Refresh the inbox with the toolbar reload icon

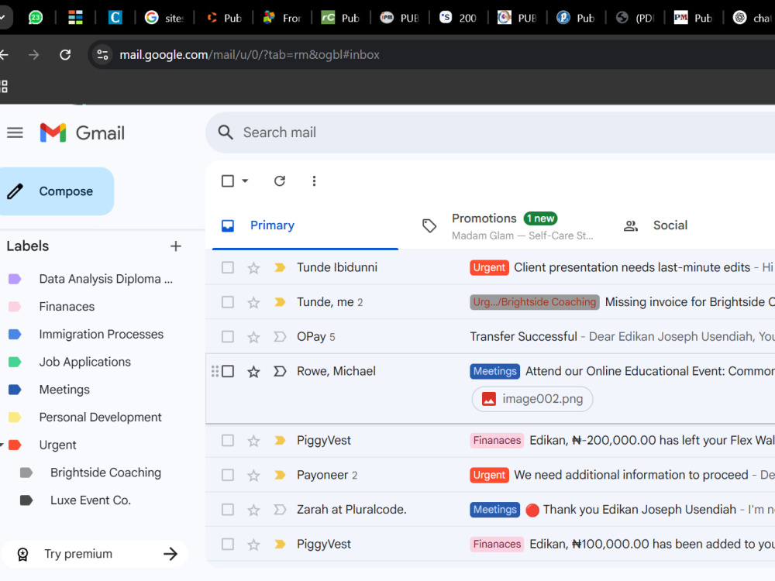[x=280, y=180]
